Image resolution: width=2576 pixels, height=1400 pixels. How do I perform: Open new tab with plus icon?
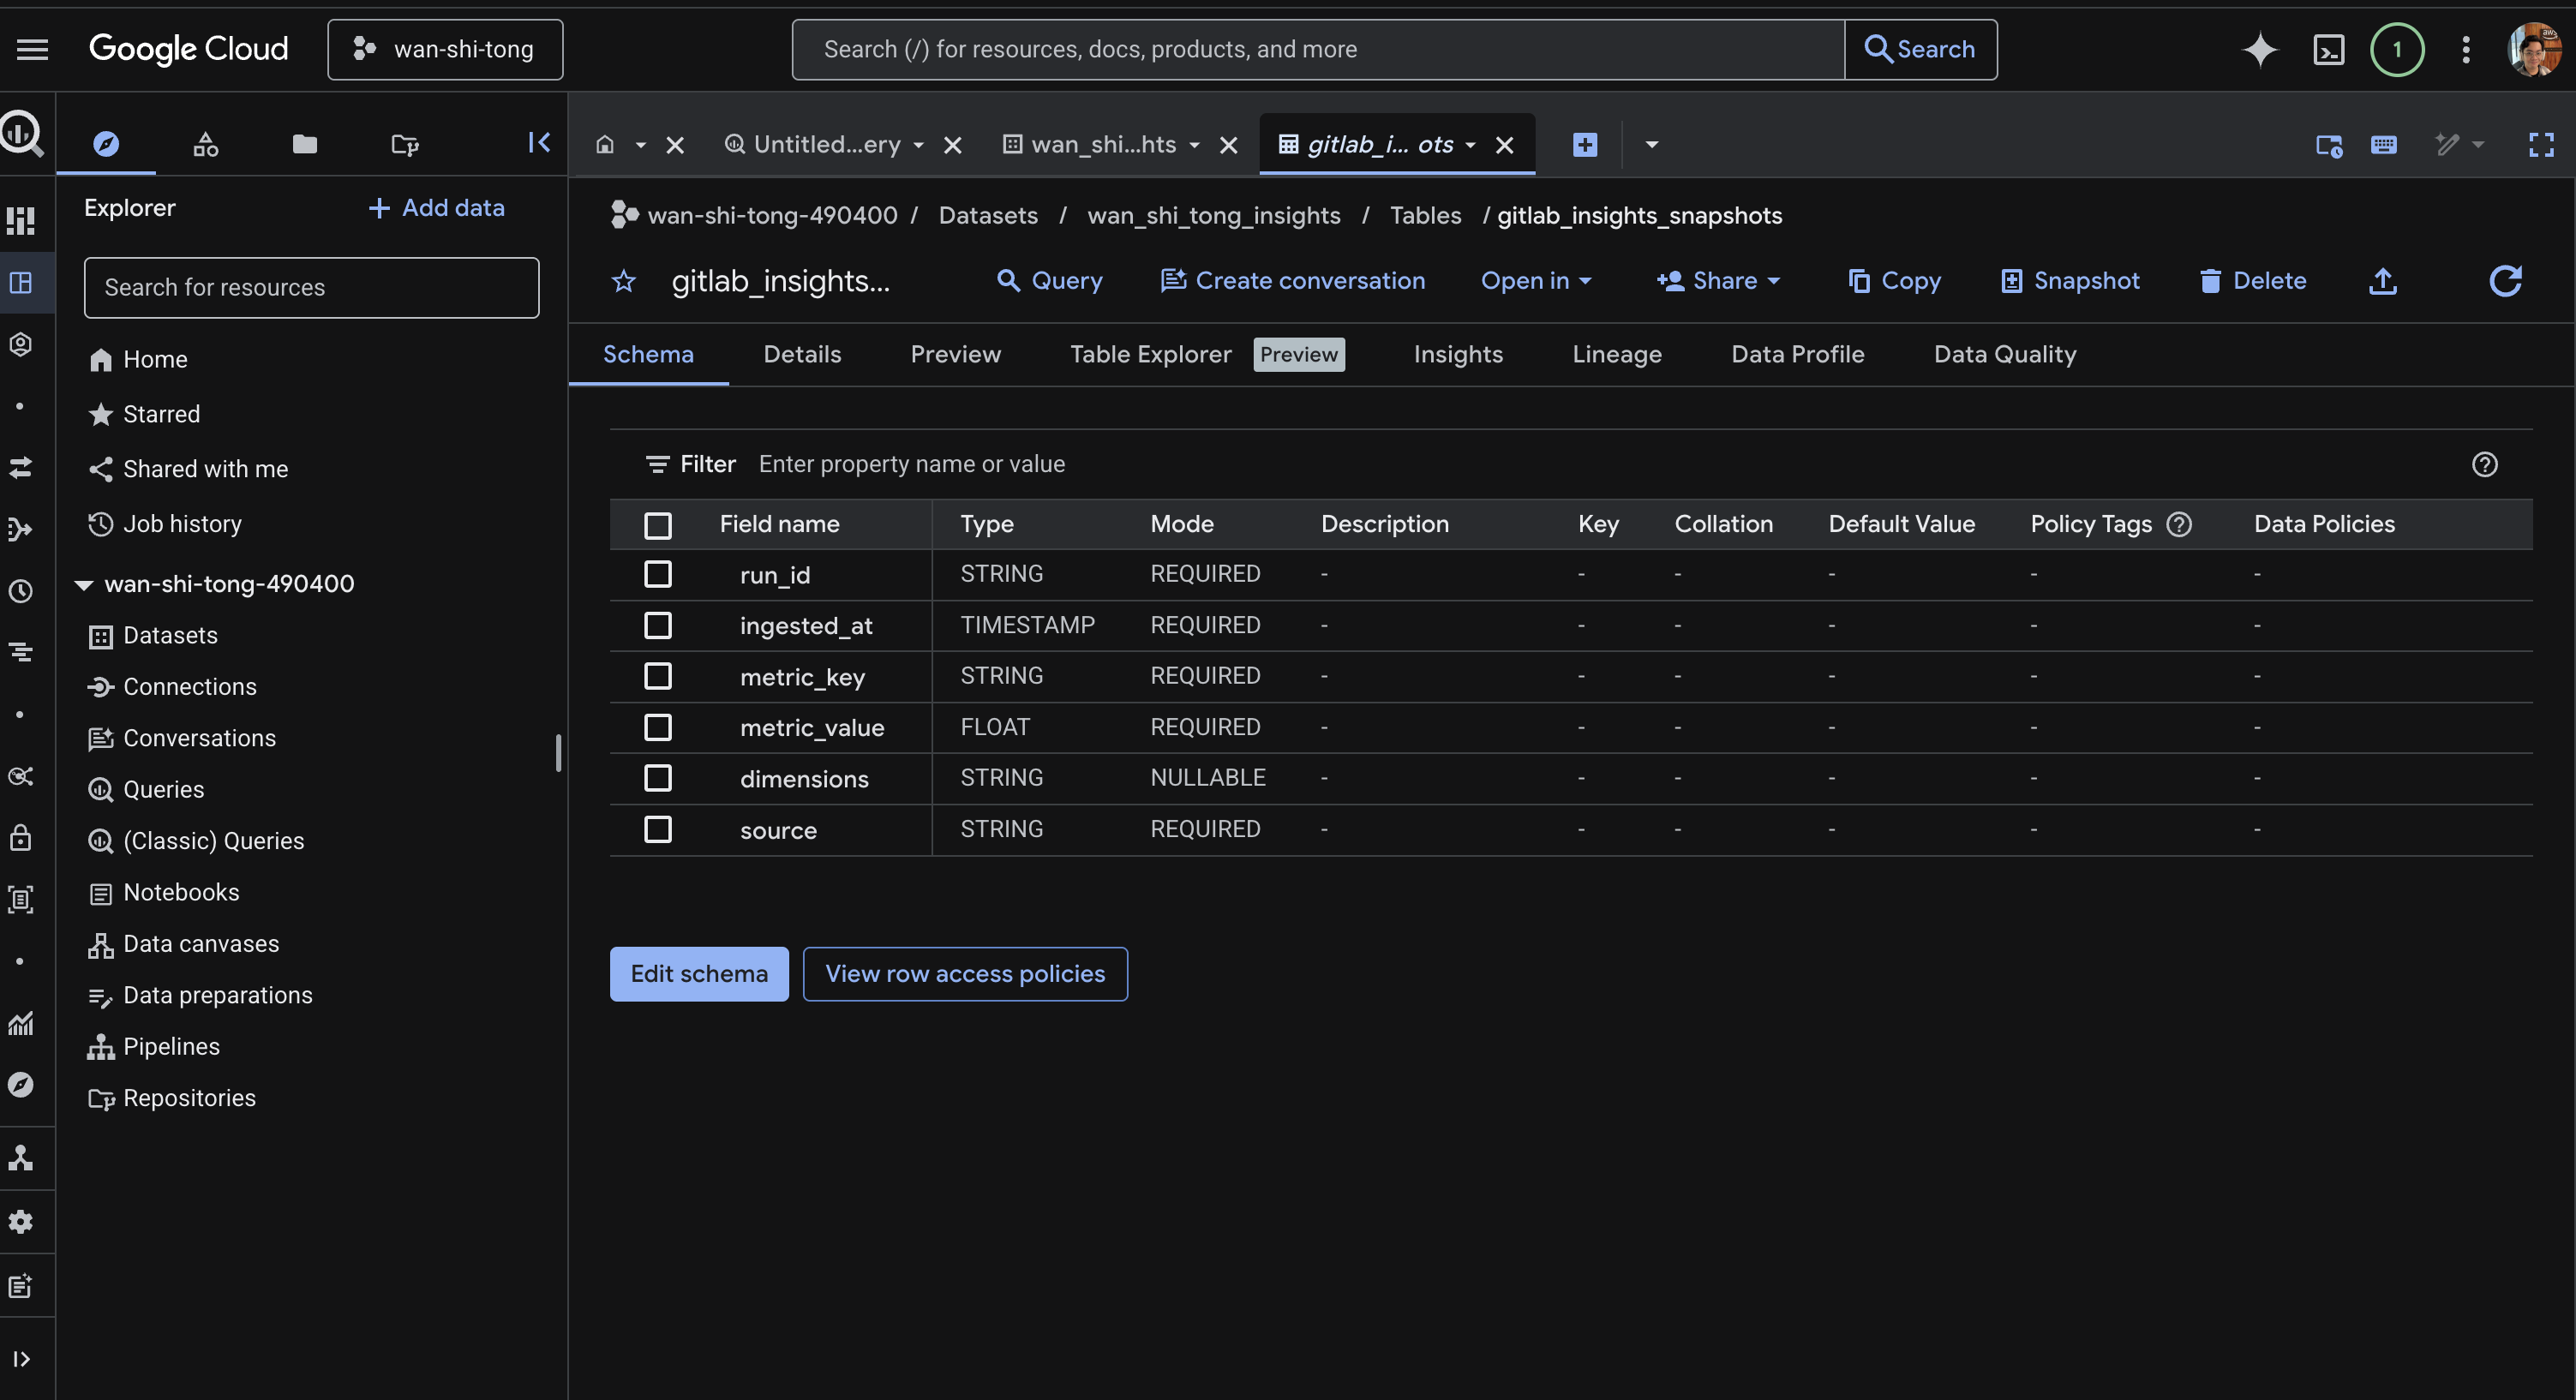(1585, 145)
